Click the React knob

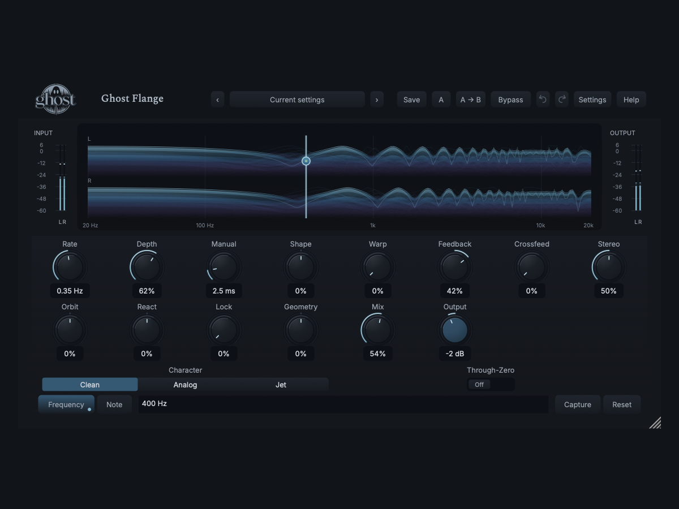(x=147, y=330)
